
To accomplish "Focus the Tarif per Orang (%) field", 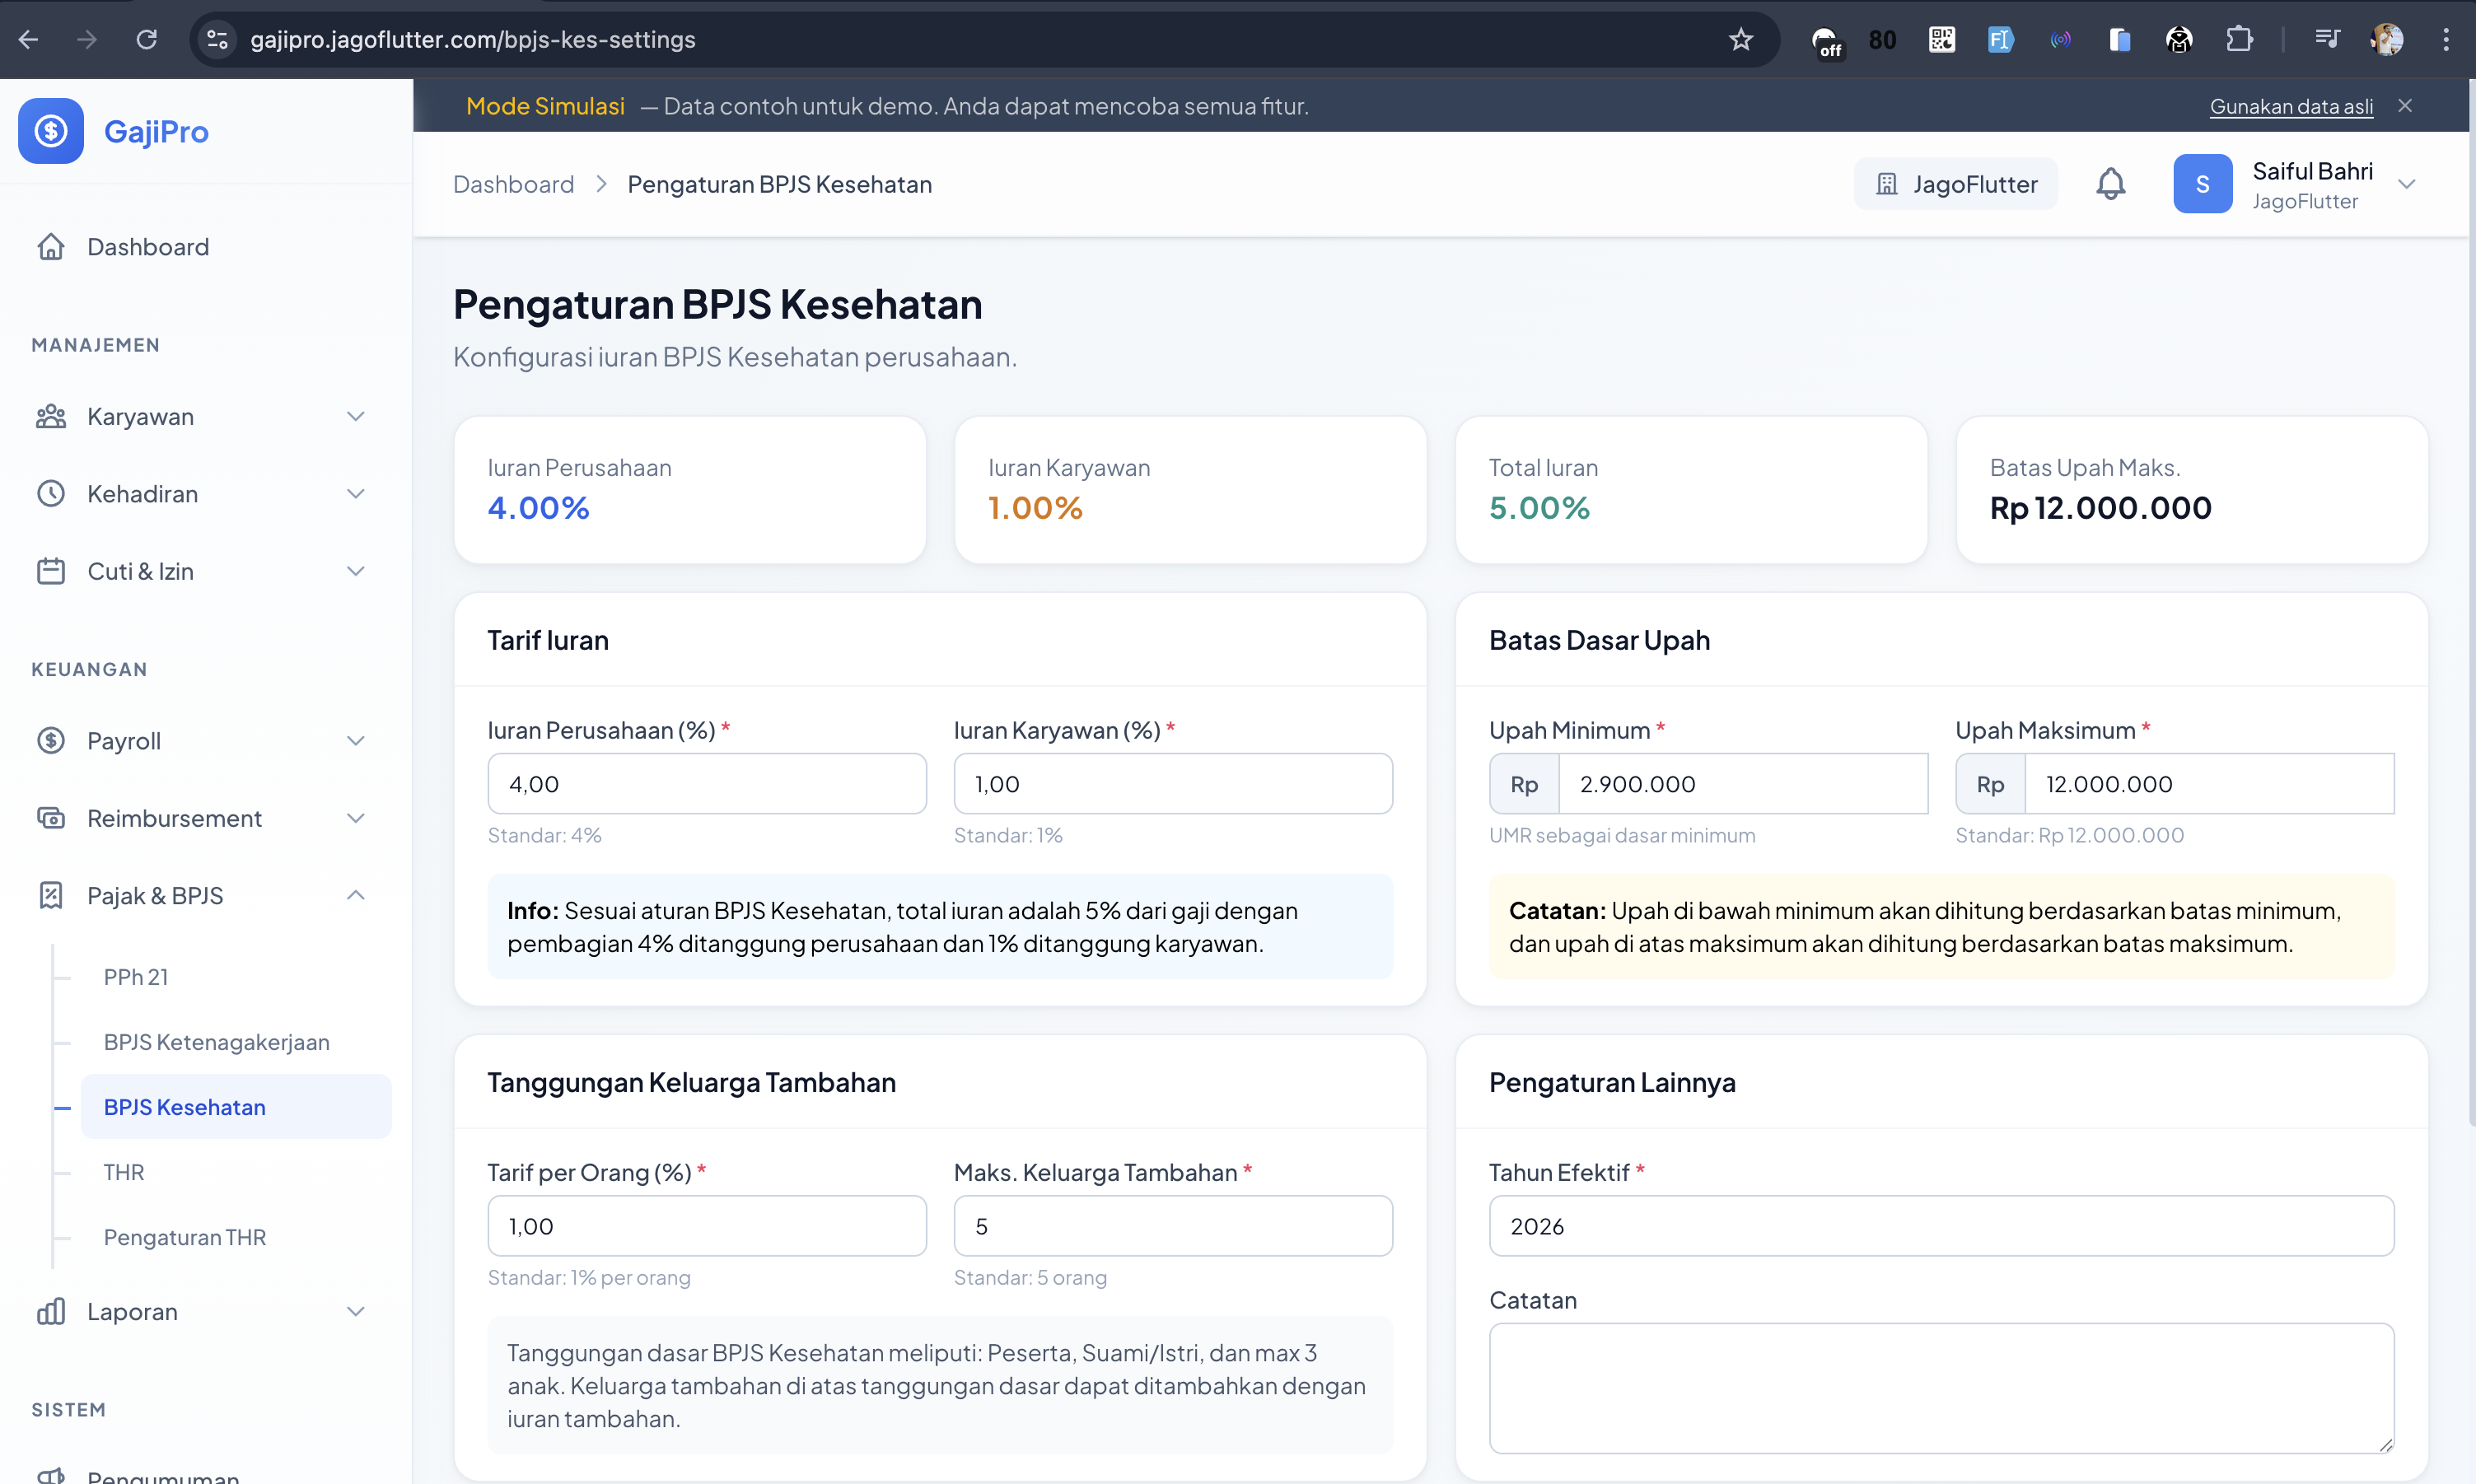I will (707, 1225).
